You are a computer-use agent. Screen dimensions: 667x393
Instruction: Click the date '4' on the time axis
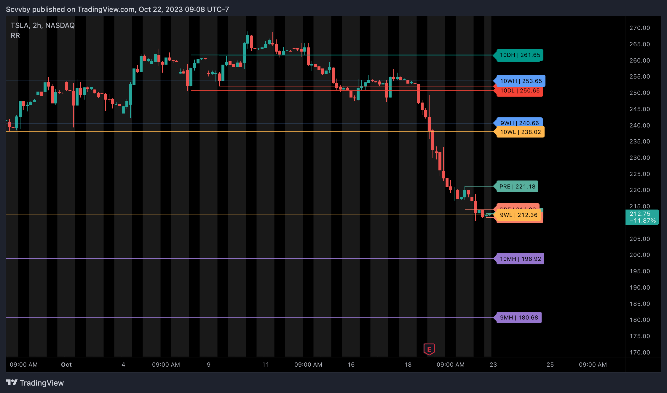tap(123, 365)
